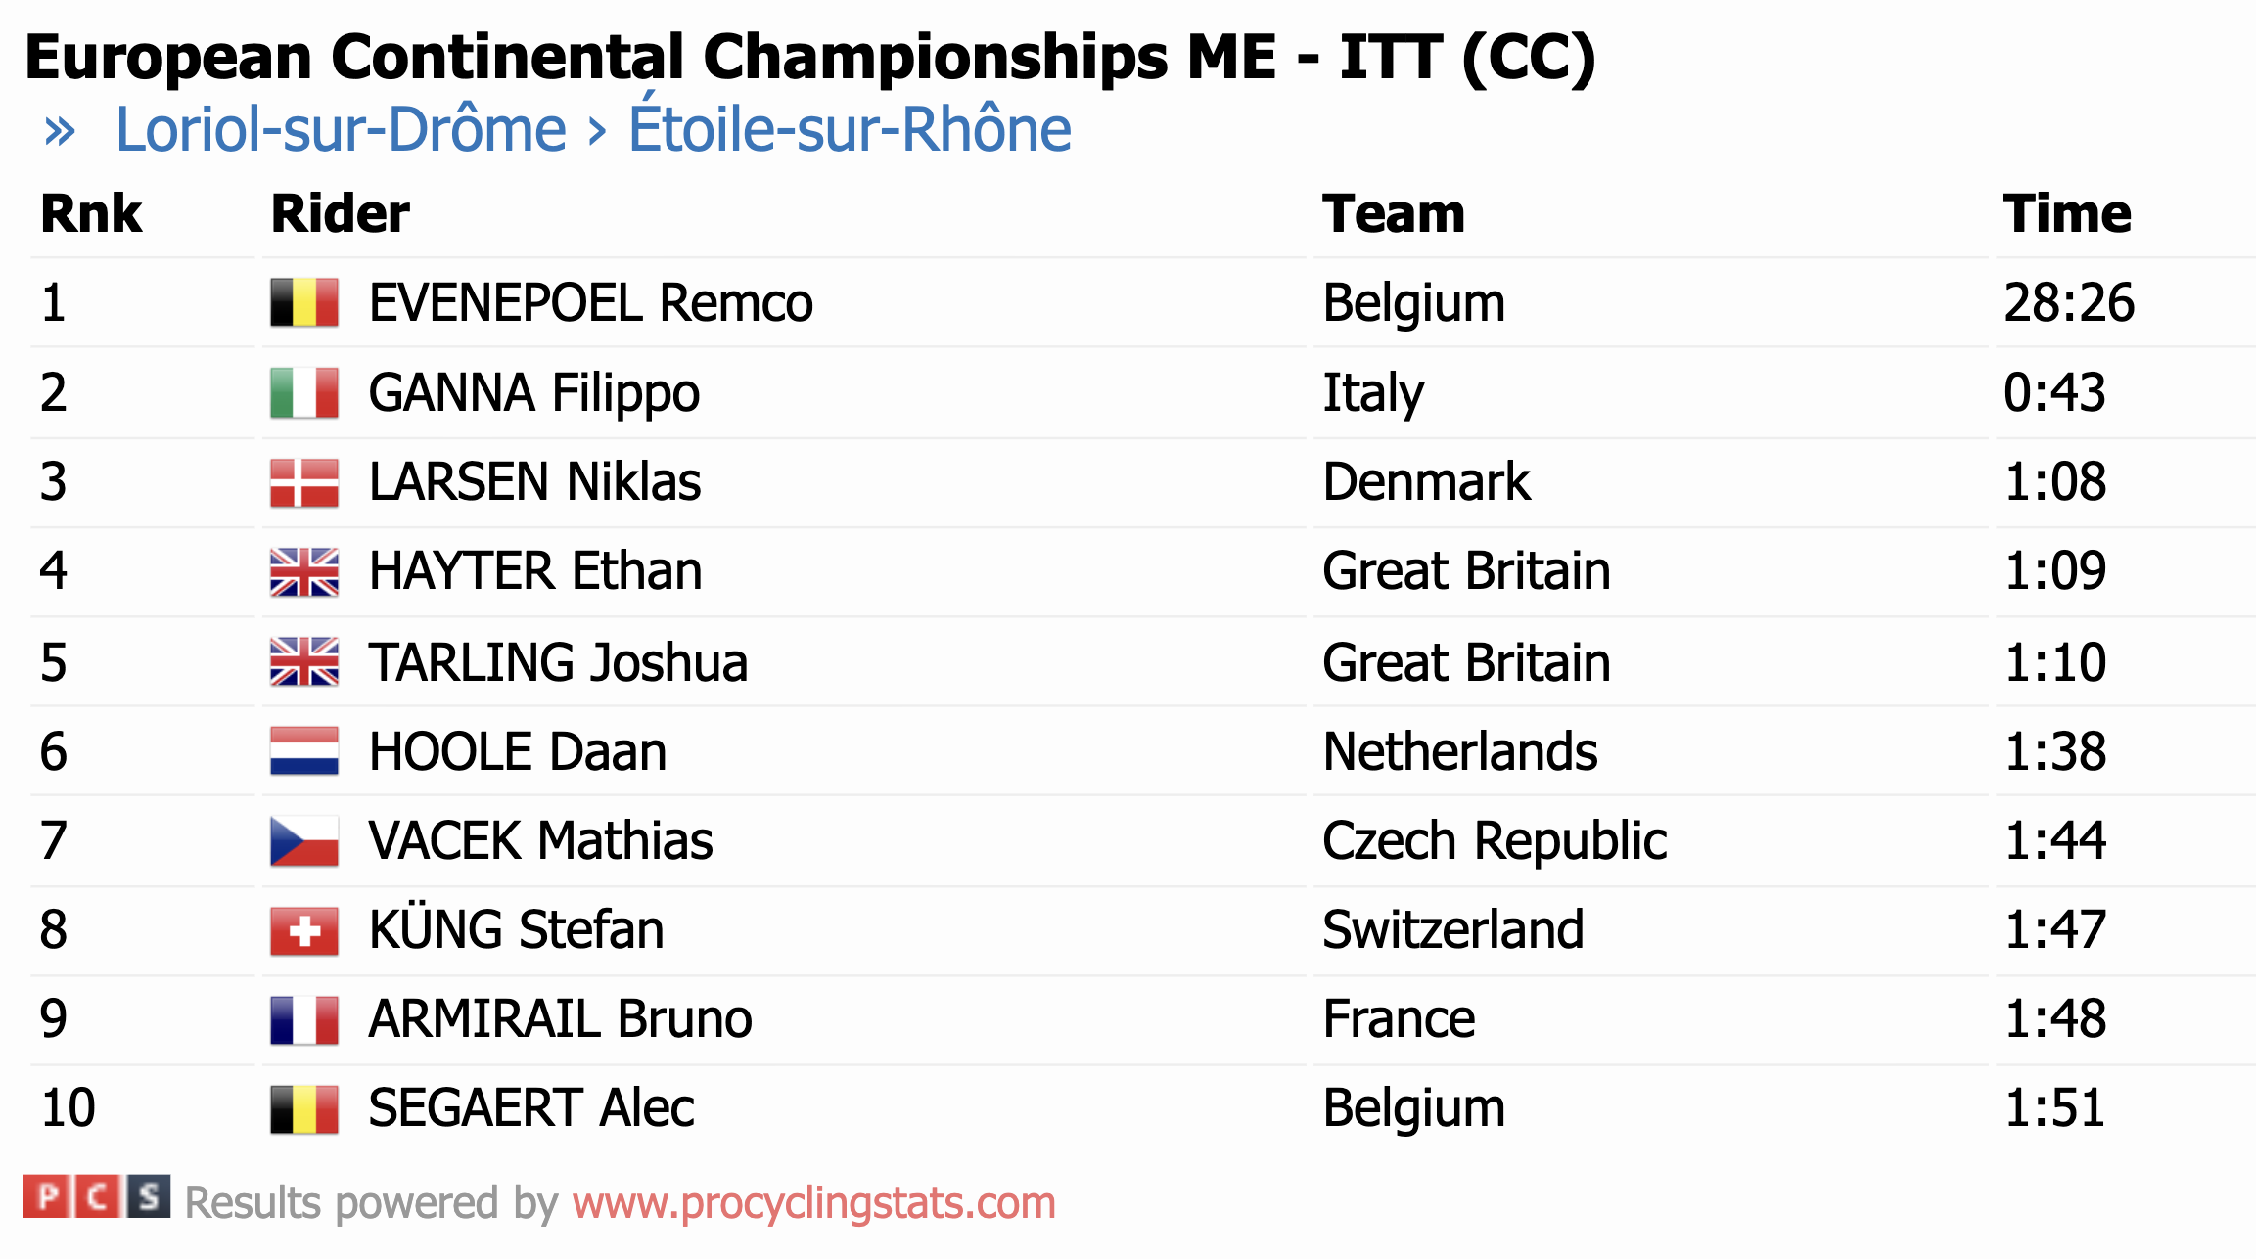This screenshot has height=1259, width=2256.
Task: Click the Switzerland flag icon
Action: [x=303, y=930]
